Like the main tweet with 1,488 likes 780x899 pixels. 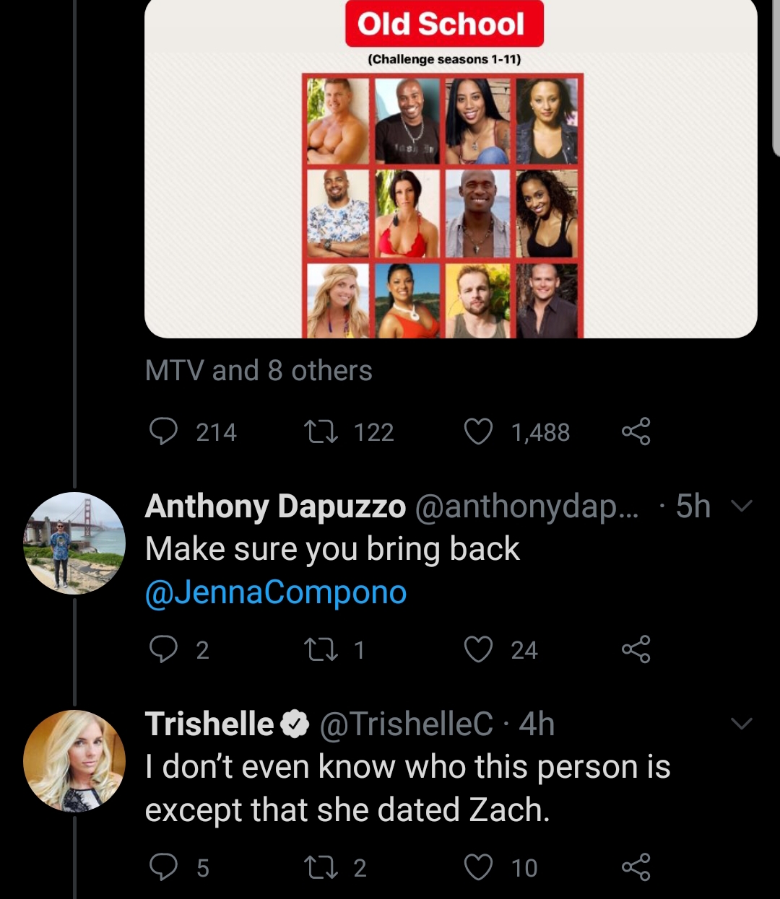(477, 431)
